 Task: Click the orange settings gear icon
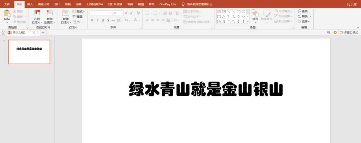tap(335, 32)
